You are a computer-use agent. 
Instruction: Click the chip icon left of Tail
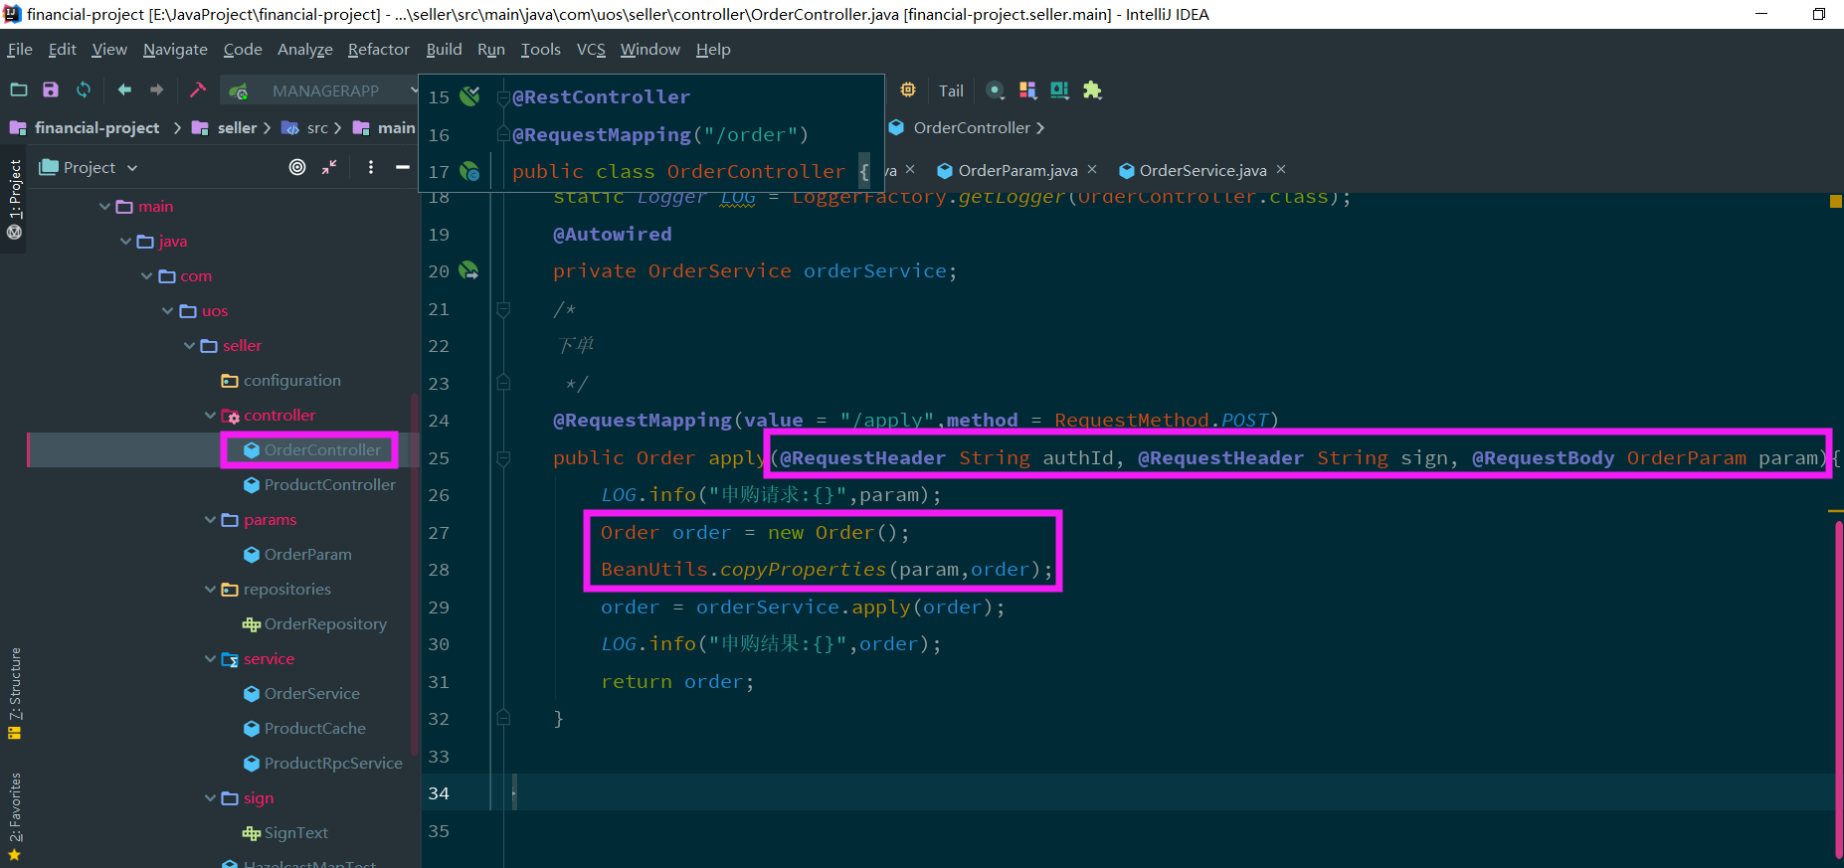(x=908, y=89)
